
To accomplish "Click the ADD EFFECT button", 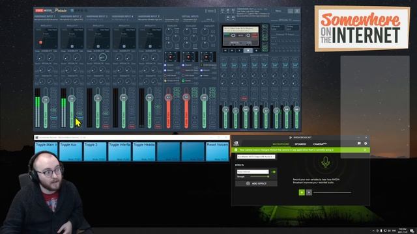I will pyautogui.click(x=256, y=183).
